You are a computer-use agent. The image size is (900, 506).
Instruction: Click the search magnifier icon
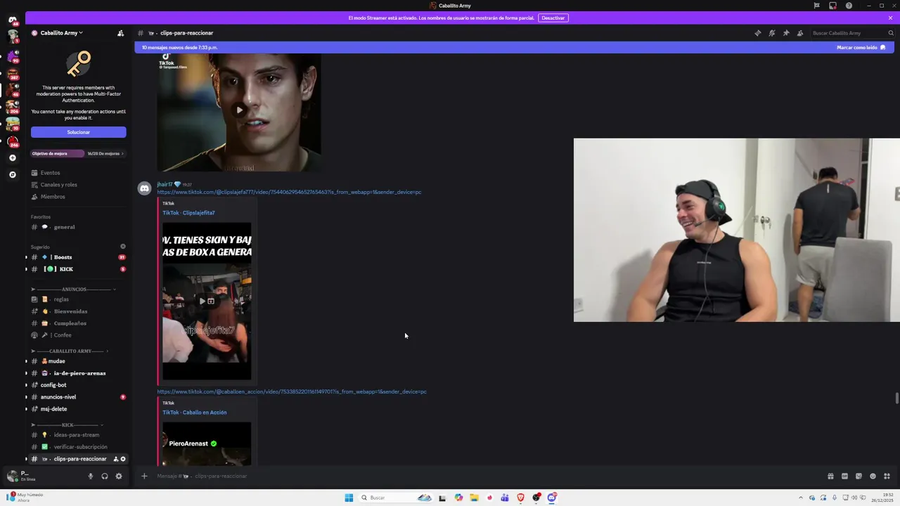(x=891, y=33)
